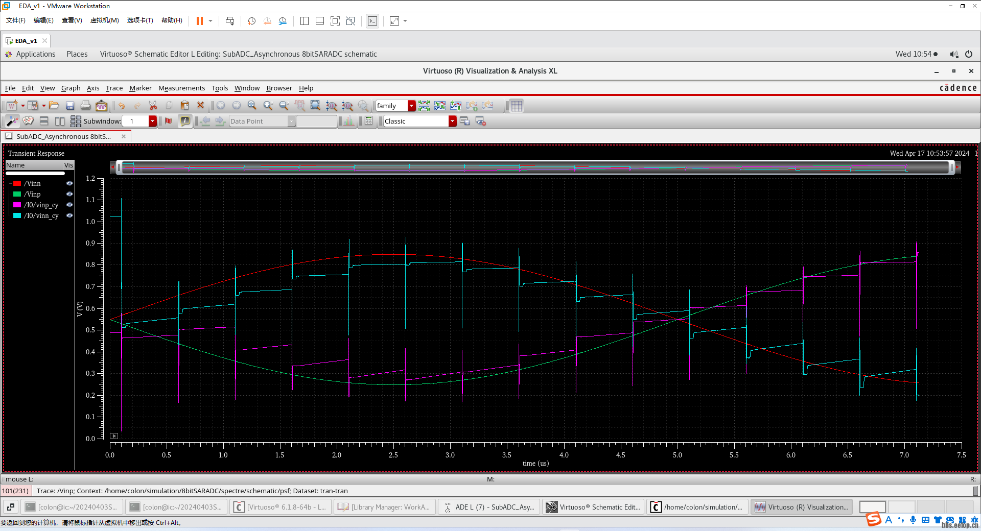Switch to horizontal strip layout icon

[44, 121]
